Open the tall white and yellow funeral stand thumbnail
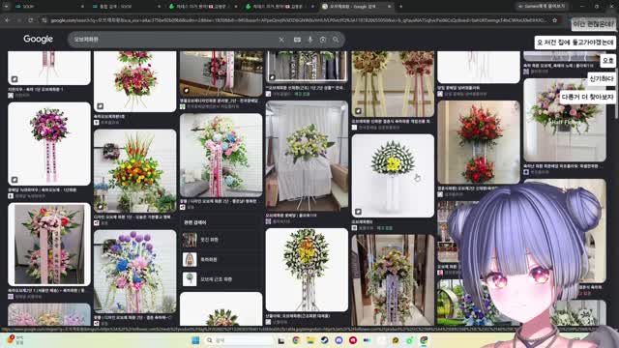Image resolution: width=619 pixels, height=348 pixels. 307,270
